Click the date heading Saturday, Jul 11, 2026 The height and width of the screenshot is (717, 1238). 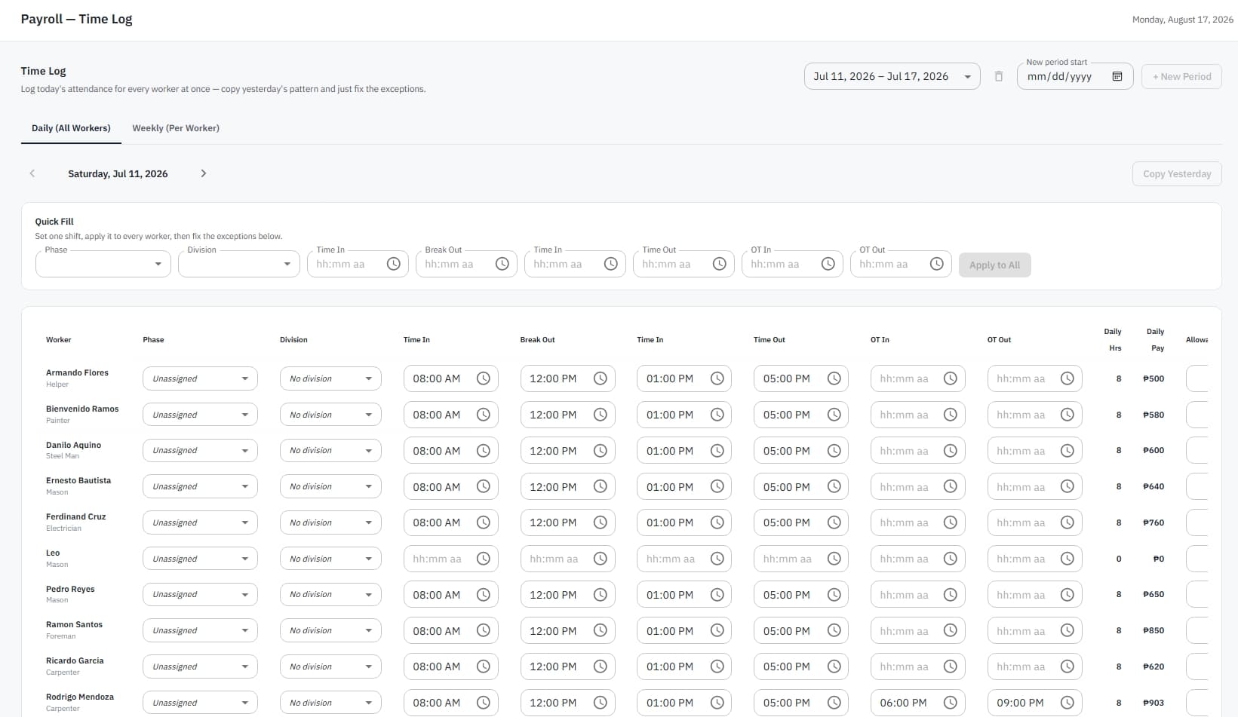point(118,173)
